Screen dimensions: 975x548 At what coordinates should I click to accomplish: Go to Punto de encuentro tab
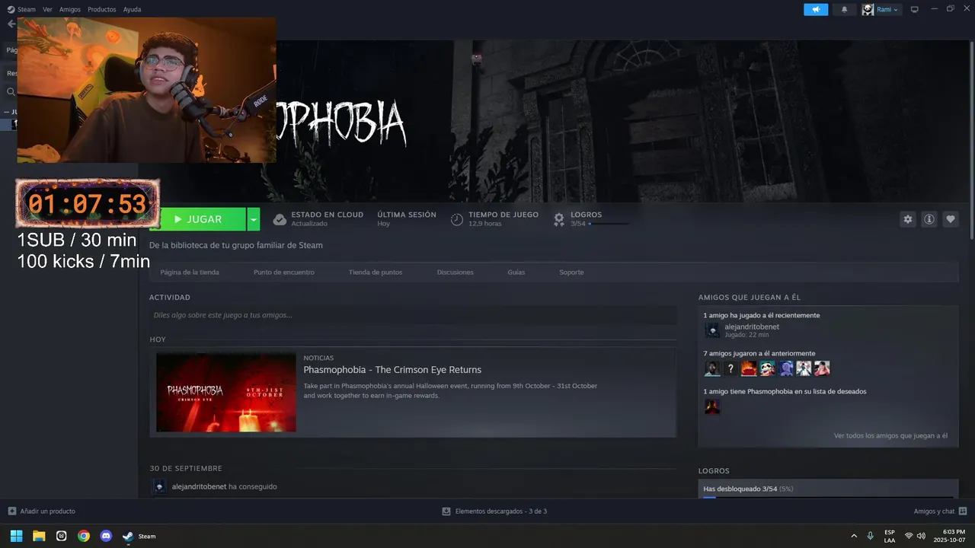284,272
